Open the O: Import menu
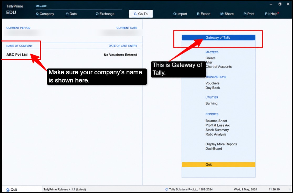 click(180, 14)
